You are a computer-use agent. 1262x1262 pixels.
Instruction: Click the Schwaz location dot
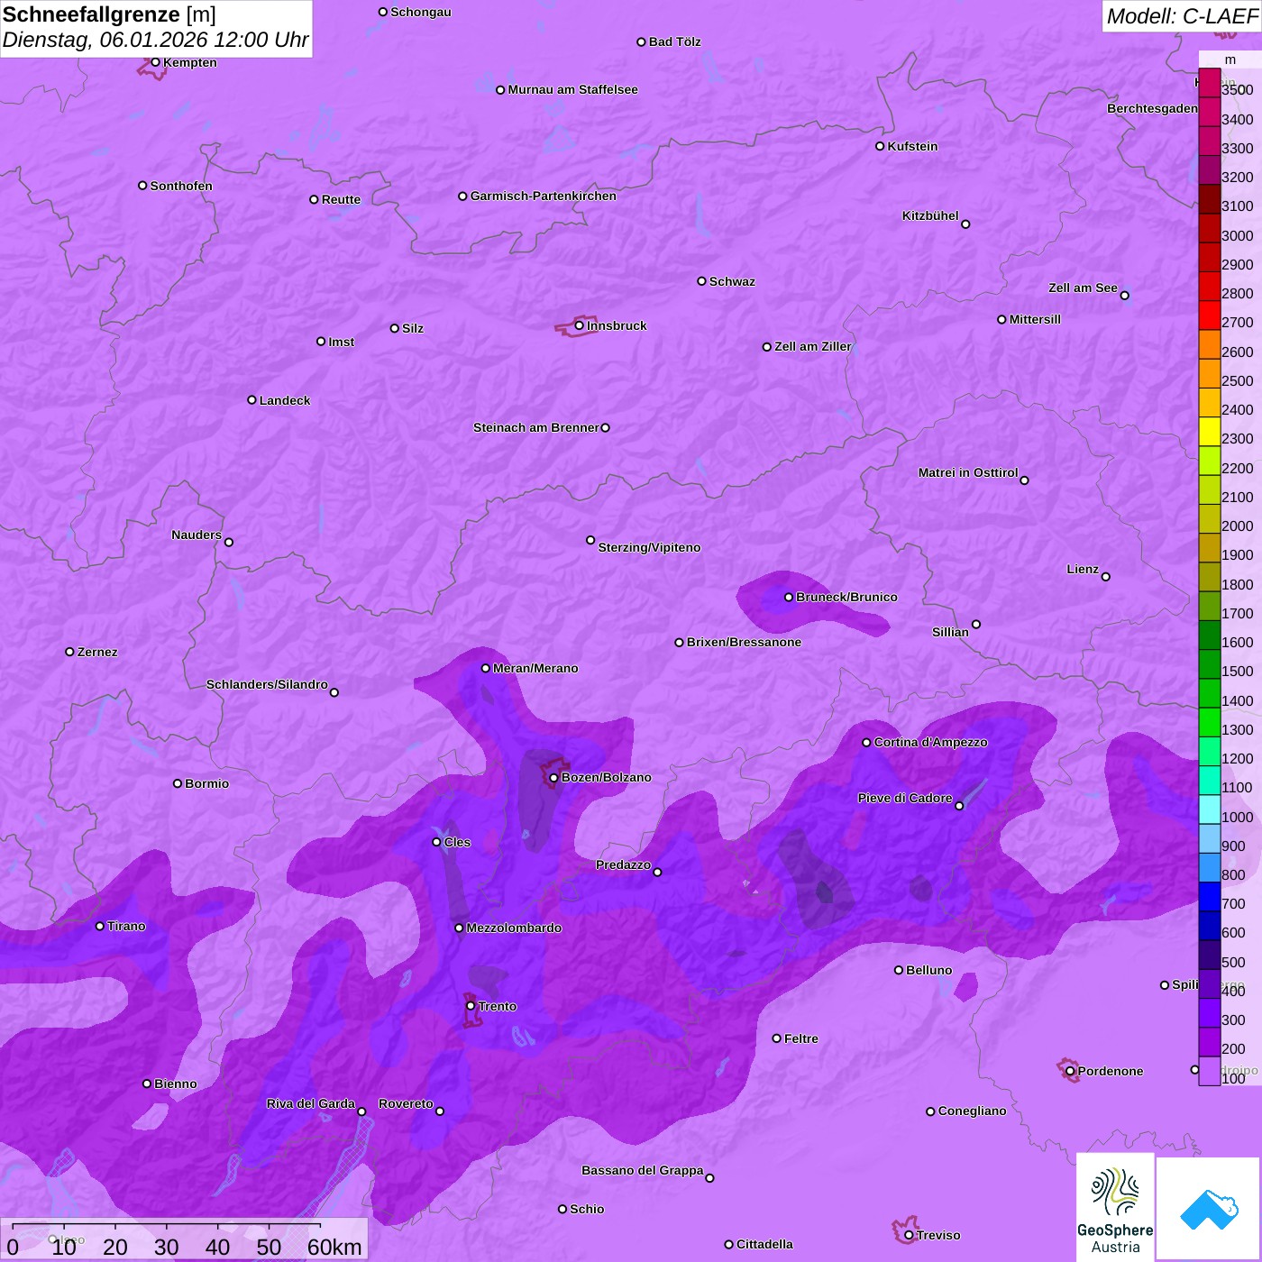tap(701, 281)
